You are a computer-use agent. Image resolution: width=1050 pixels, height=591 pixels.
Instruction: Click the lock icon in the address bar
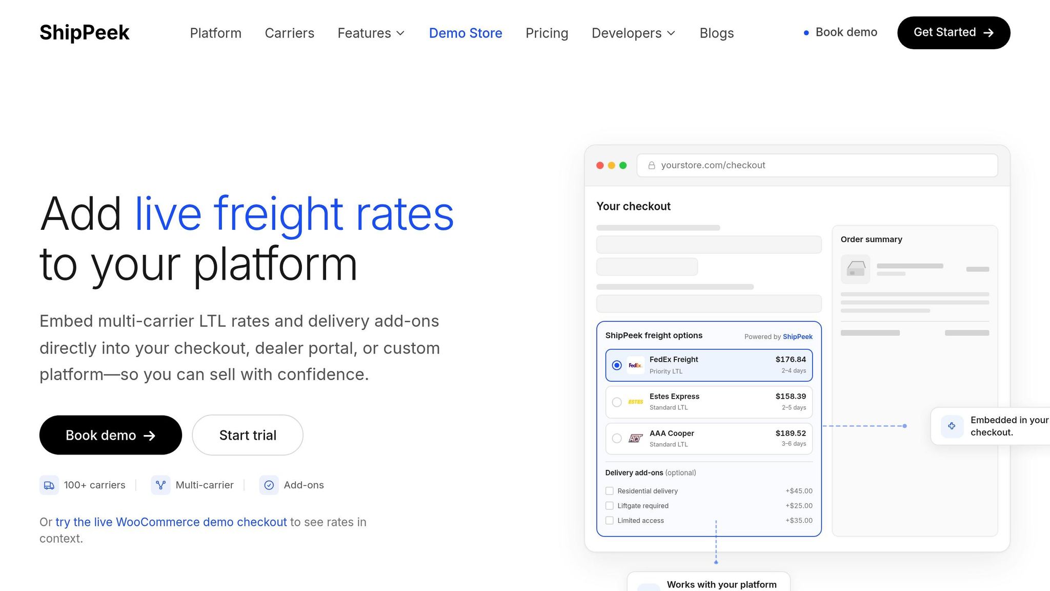click(652, 165)
